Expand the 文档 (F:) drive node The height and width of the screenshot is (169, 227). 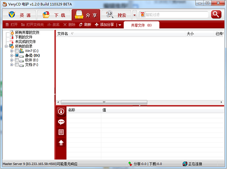[12, 65]
